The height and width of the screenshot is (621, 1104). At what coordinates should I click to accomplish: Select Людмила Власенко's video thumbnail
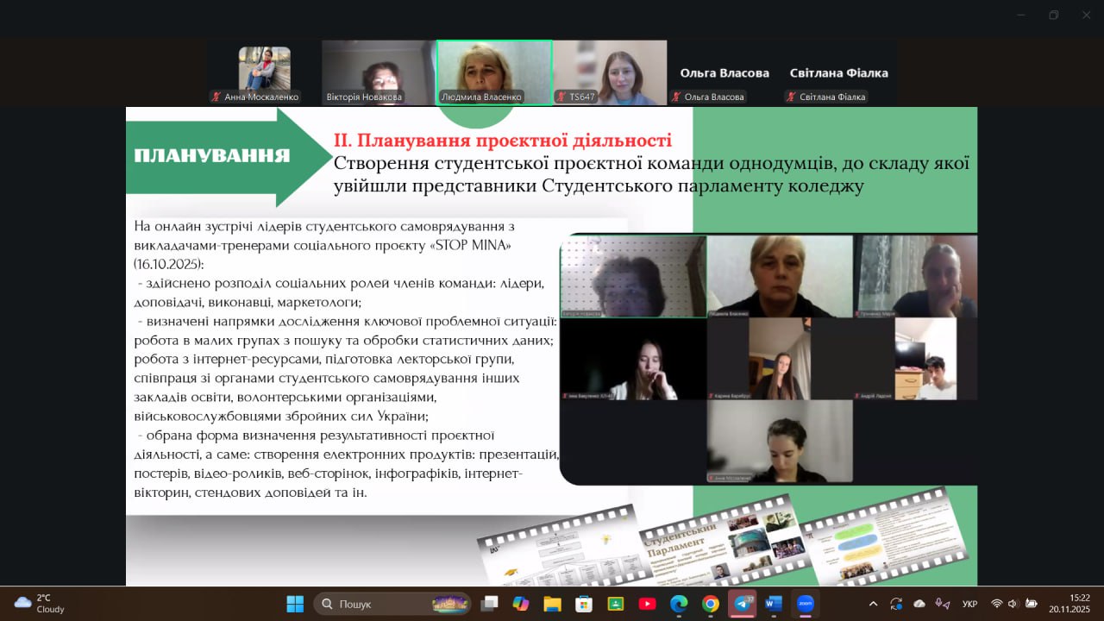[x=494, y=72]
